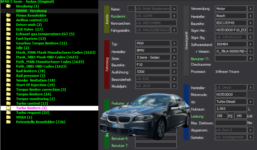257x150 pixels.
Task: Click the Benutzer 11 input field
Action: point(231,58)
